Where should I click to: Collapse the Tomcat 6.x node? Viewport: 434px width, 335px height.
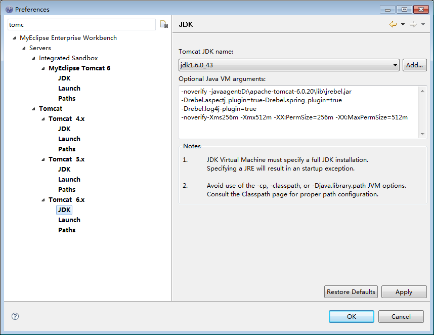pyautogui.click(x=43, y=200)
